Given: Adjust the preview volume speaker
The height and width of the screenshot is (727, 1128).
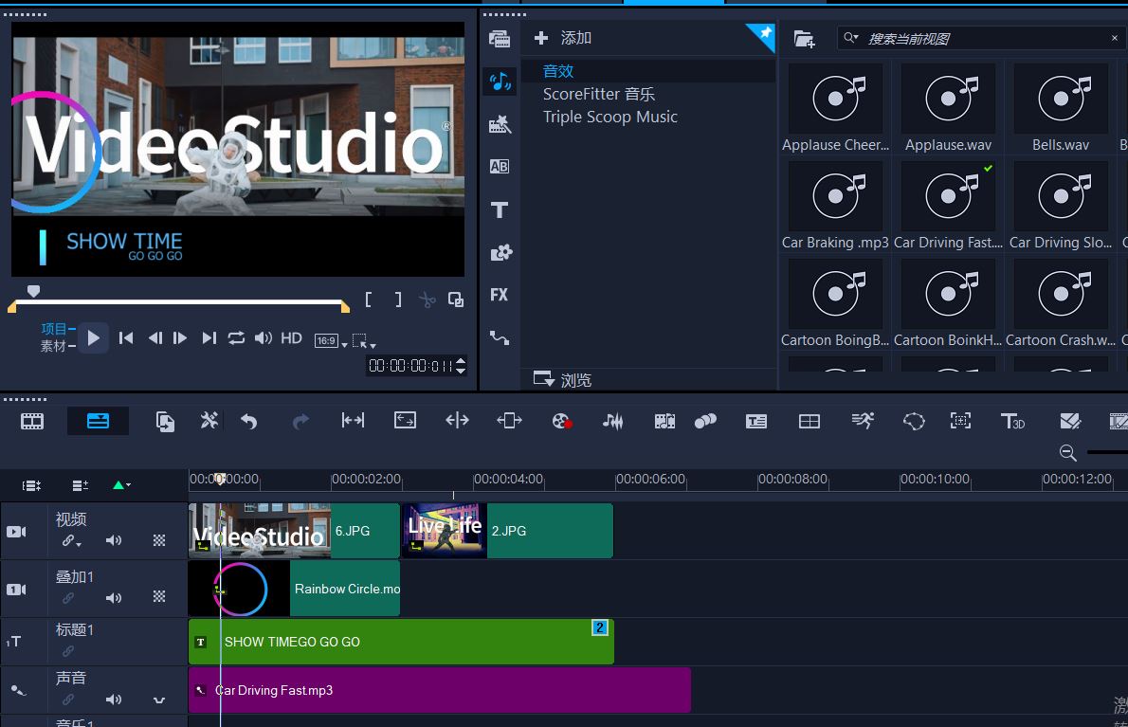Looking at the screenshot, I should click(264, 338).
